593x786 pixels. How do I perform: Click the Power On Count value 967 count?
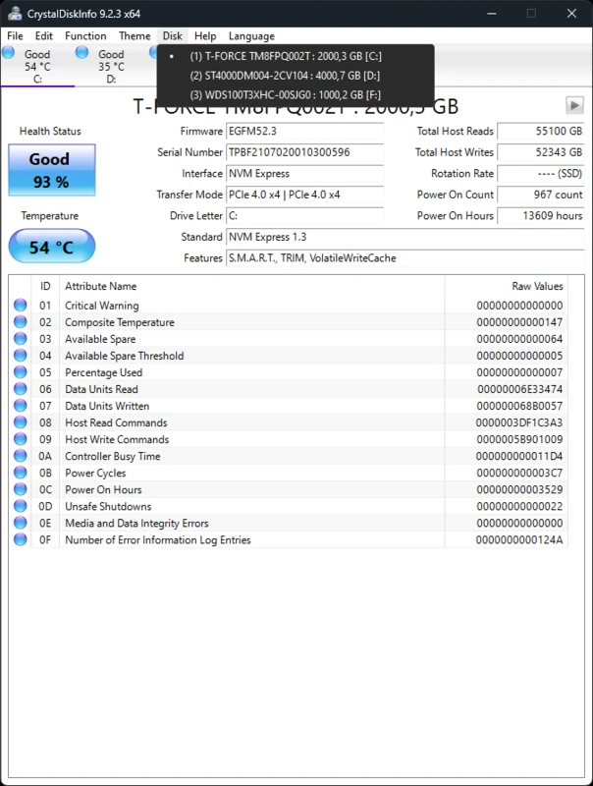click(540, 195)
